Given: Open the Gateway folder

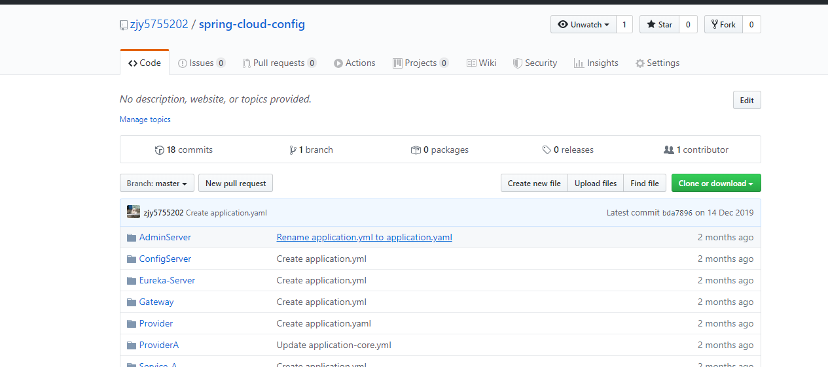Looking at the screenshot, I should click(156, 302).
